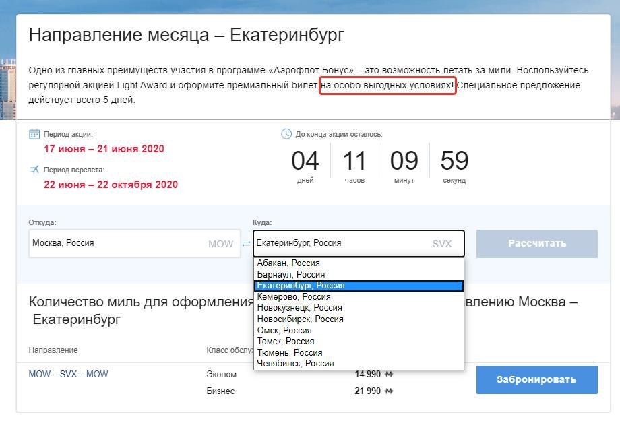
Task: Click the airplane icon beside Период перелета
Action: (x=34, y=170)
